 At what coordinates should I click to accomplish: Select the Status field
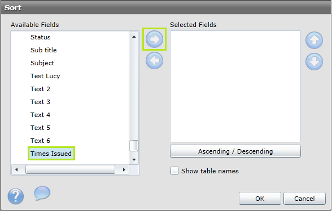coord(41,37)
